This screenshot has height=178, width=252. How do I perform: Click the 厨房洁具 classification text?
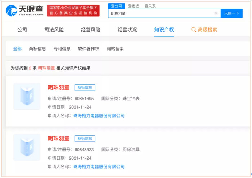pos(131,150)
